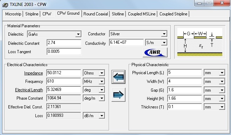Click the Impedance field 50.0112
The width and height of the screenshot is (231, 135).
64,73
